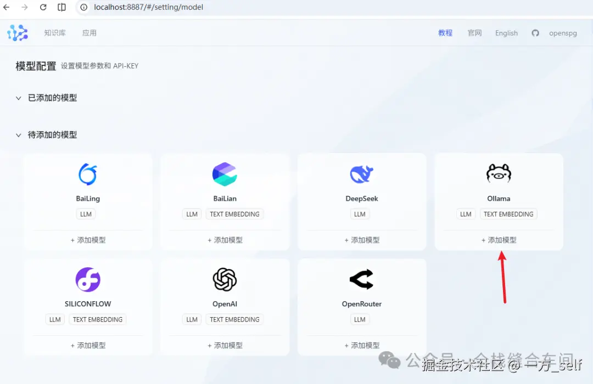Image resolution: width=593 pixels, height=384 pixels.
Task: Collapse the 待添加的模型 section
Action: click(x=18, y=135)
